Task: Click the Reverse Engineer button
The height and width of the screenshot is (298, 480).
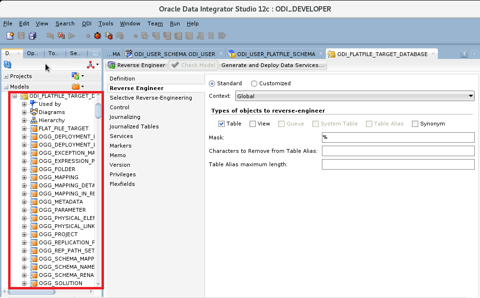Action: [137, 65]
